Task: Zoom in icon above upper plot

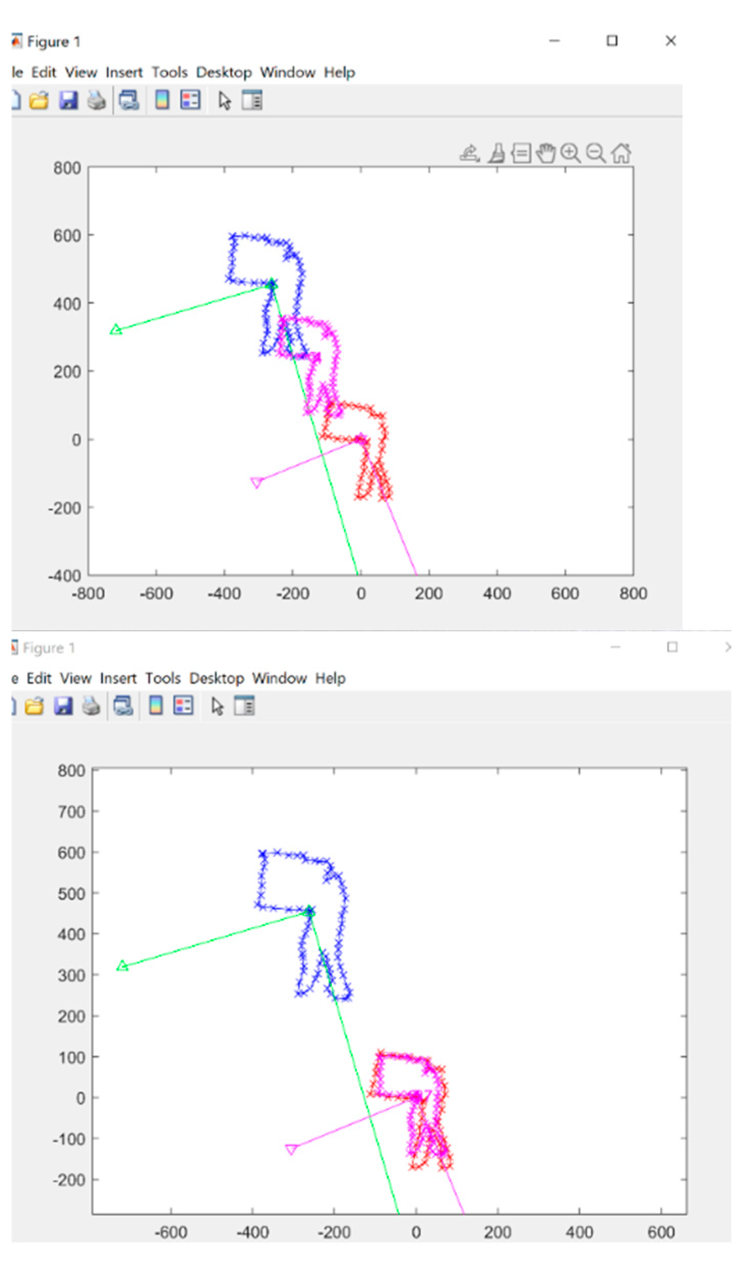Action: coord(571,153)
